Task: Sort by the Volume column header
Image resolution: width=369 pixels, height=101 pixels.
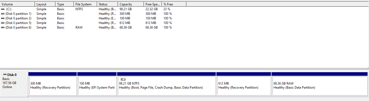Action: pos(18,4)
